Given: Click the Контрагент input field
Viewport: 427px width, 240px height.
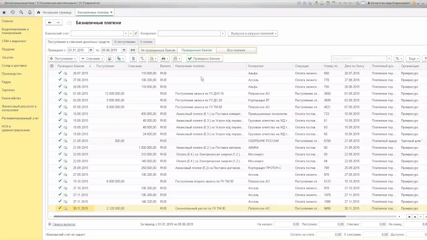Looking at the screenshot, I should tap(189, 33).
